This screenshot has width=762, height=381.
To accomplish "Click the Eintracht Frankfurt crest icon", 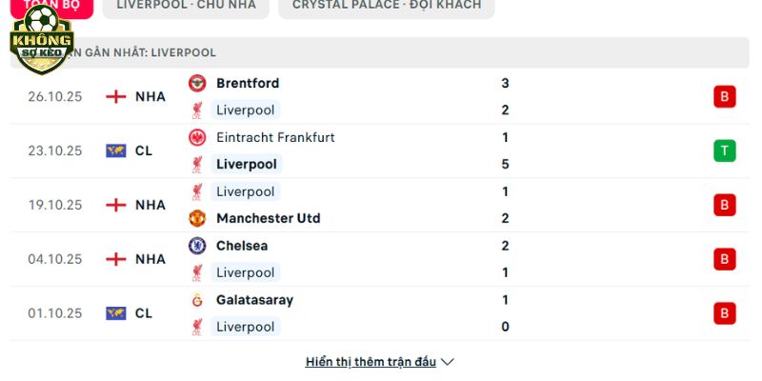I will click(x=197, y=137).
